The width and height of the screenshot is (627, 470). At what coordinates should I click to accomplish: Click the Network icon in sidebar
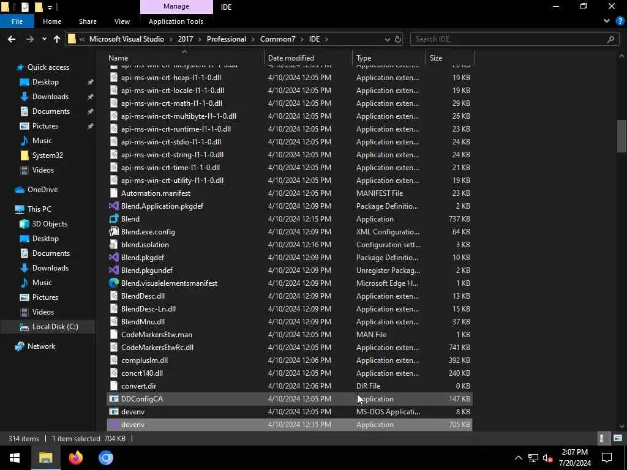20,346
